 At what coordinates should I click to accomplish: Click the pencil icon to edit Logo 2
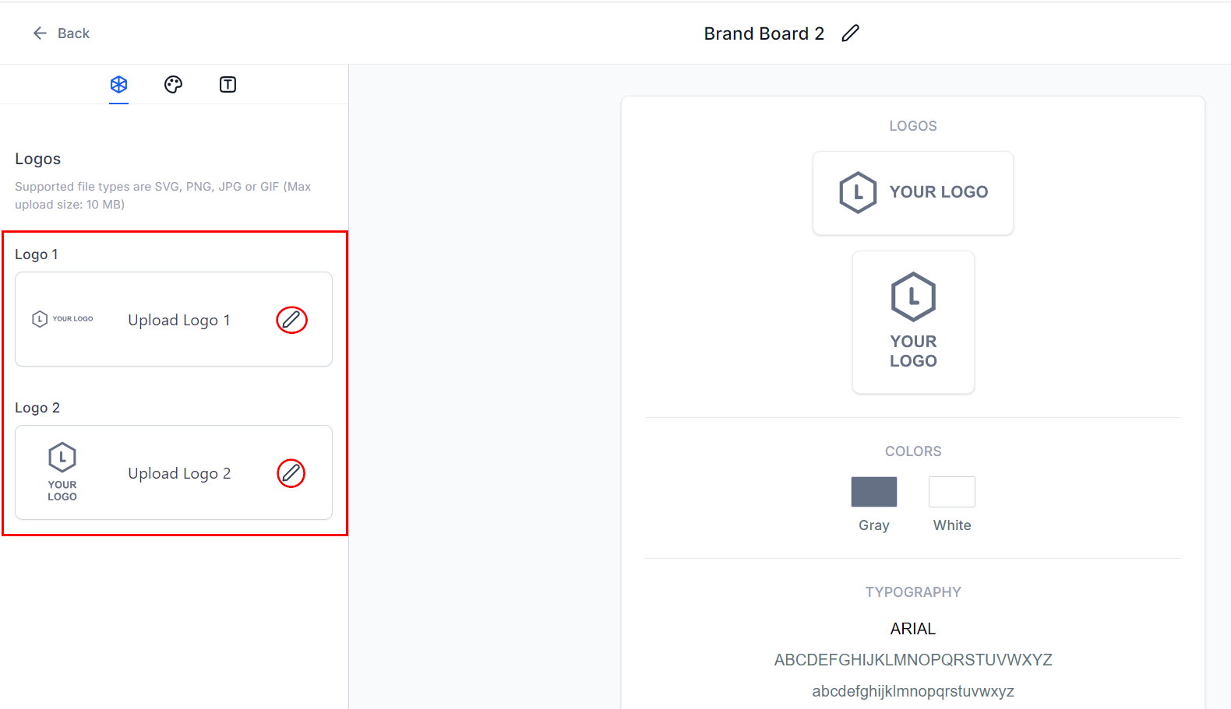pyautogui.click(x=291, y=472)
